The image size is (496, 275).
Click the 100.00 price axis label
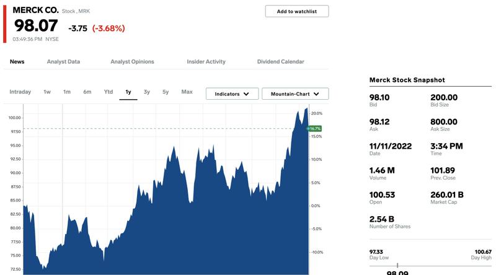(14, 118)
